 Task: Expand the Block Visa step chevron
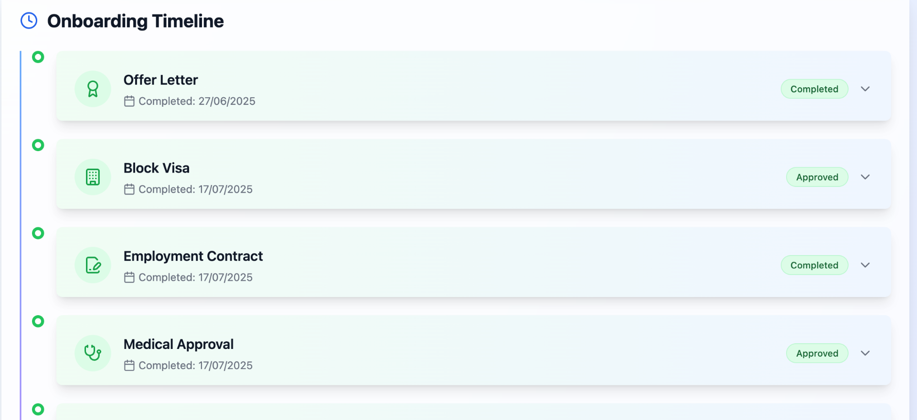865,177
